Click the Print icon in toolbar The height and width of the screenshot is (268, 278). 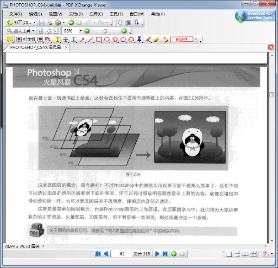pyautogui.click(x=50, y=23)
